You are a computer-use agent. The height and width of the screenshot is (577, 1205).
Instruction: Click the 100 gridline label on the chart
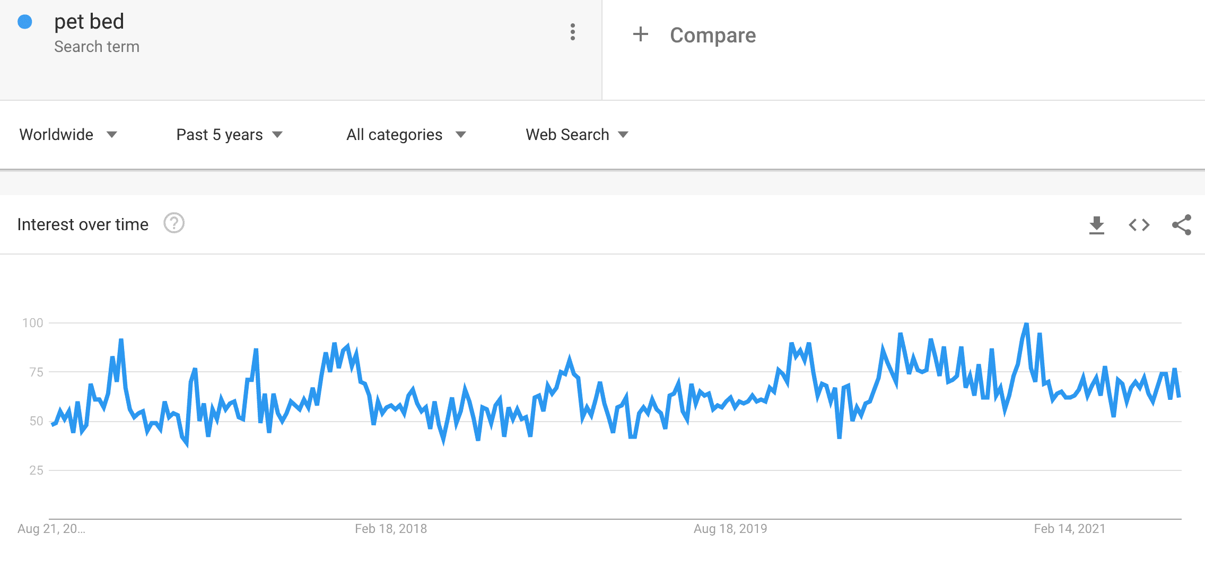pos(33,321)
